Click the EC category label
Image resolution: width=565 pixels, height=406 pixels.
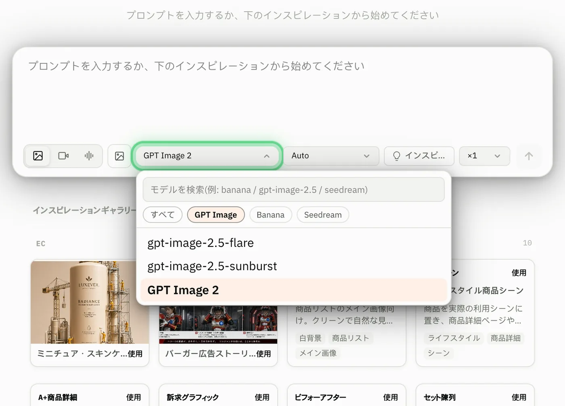[41, 244]
